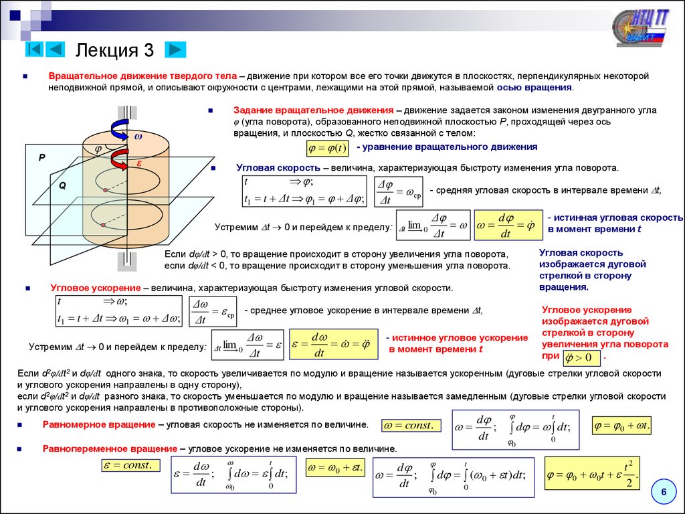
Task: Click the ω = const. formula box
Action: (x=411, y=426)
